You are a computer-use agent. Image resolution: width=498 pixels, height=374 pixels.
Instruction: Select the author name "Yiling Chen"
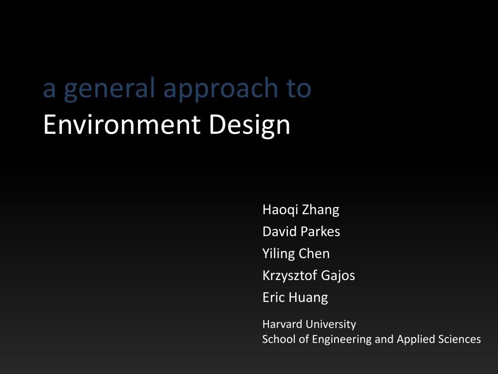(x=296, y=254)
